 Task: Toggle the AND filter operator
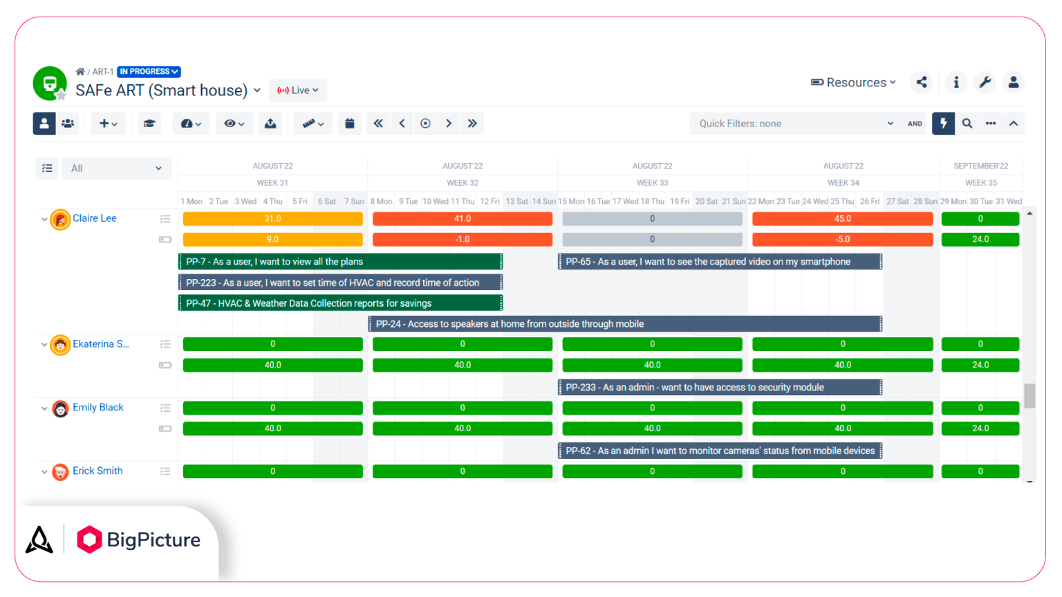[x=915, y=124]
